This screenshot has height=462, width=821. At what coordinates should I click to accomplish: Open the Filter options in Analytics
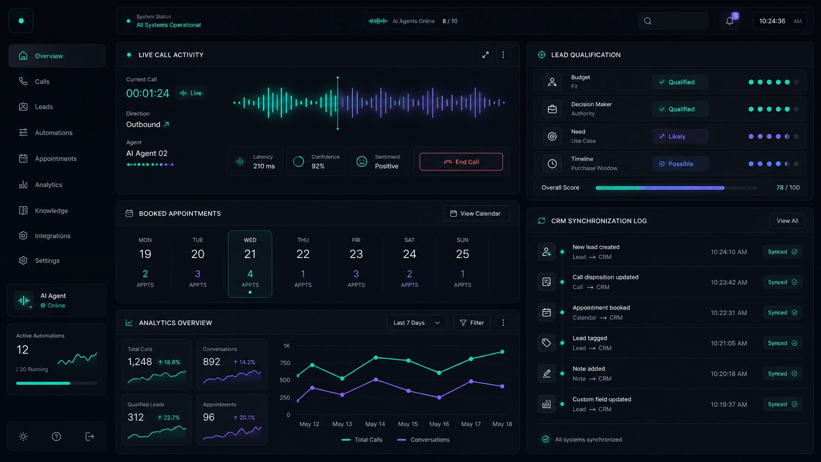(472, 323)
